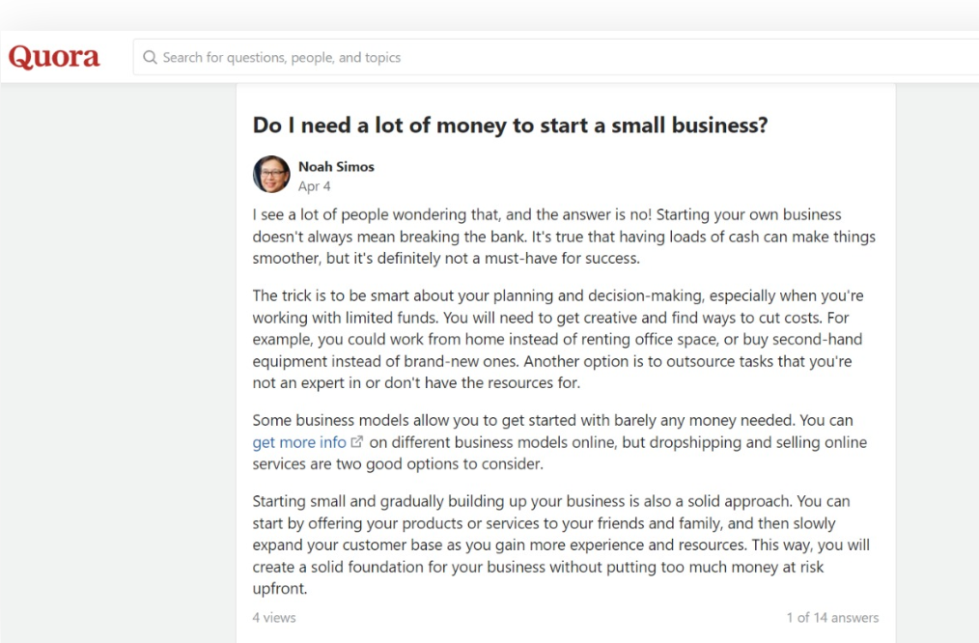
Task: Open the question "Do I need a lot of money to start a small business?"
Action: click(x=509, y=126)
